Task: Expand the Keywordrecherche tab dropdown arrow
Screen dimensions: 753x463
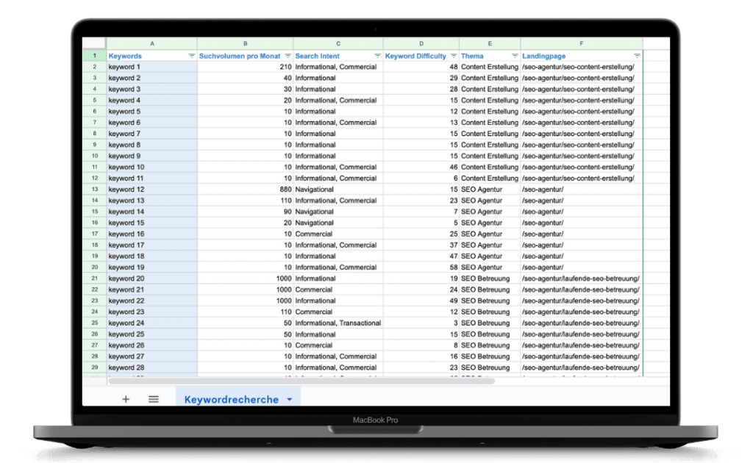Action: point(290,400)
